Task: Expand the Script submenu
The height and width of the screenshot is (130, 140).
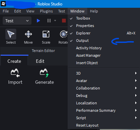Action: coord(104,118)
